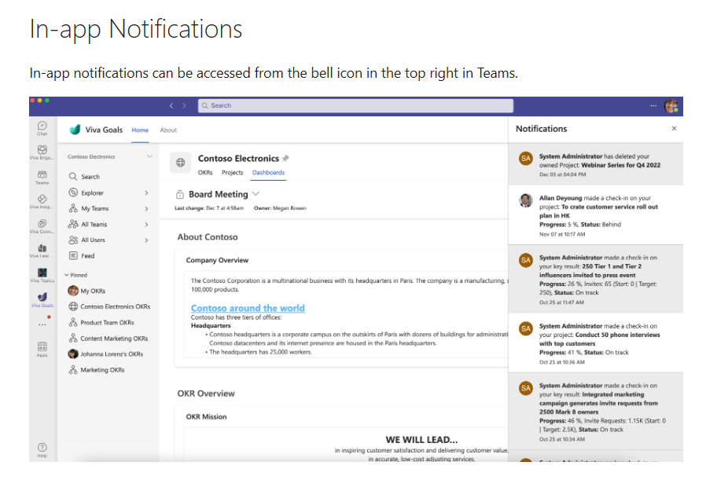Open the Apps store icon
Viewport: 706px width, 480px height.
pyautogui.click(x=42, y=349)
